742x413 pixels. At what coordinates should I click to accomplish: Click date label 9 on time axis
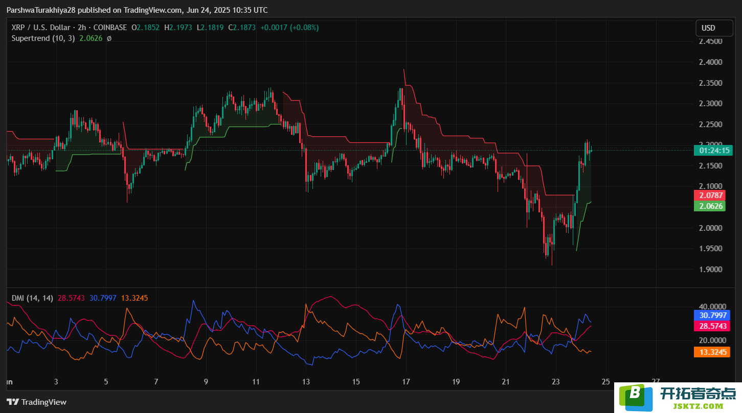click(206, 381)
